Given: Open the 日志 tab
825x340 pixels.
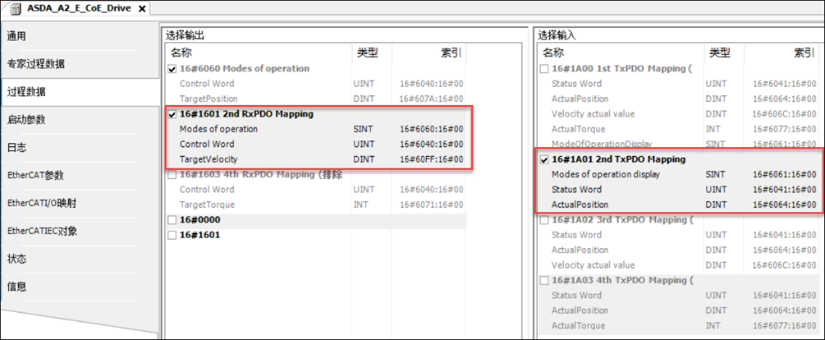Looking at the screenshot, I should click(17, 148).
